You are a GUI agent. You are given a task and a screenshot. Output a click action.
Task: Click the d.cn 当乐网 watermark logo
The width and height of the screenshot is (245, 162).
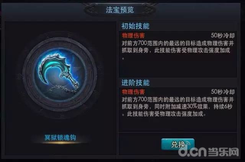(209, 151)
